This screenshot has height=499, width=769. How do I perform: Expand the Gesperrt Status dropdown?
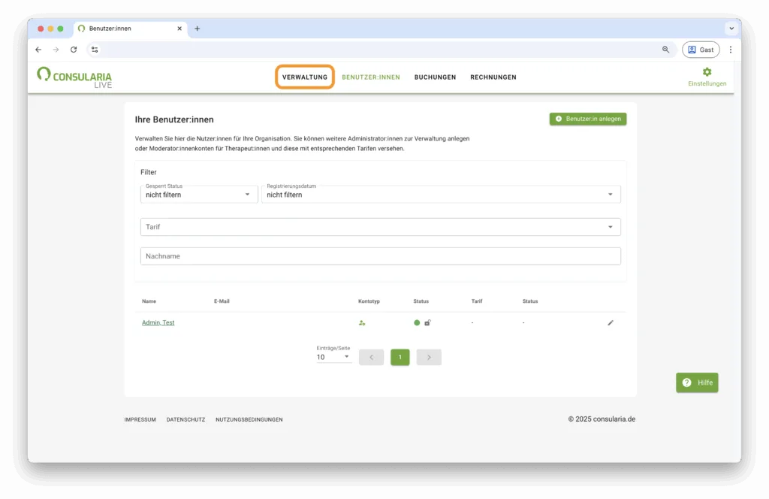[199, 195]
